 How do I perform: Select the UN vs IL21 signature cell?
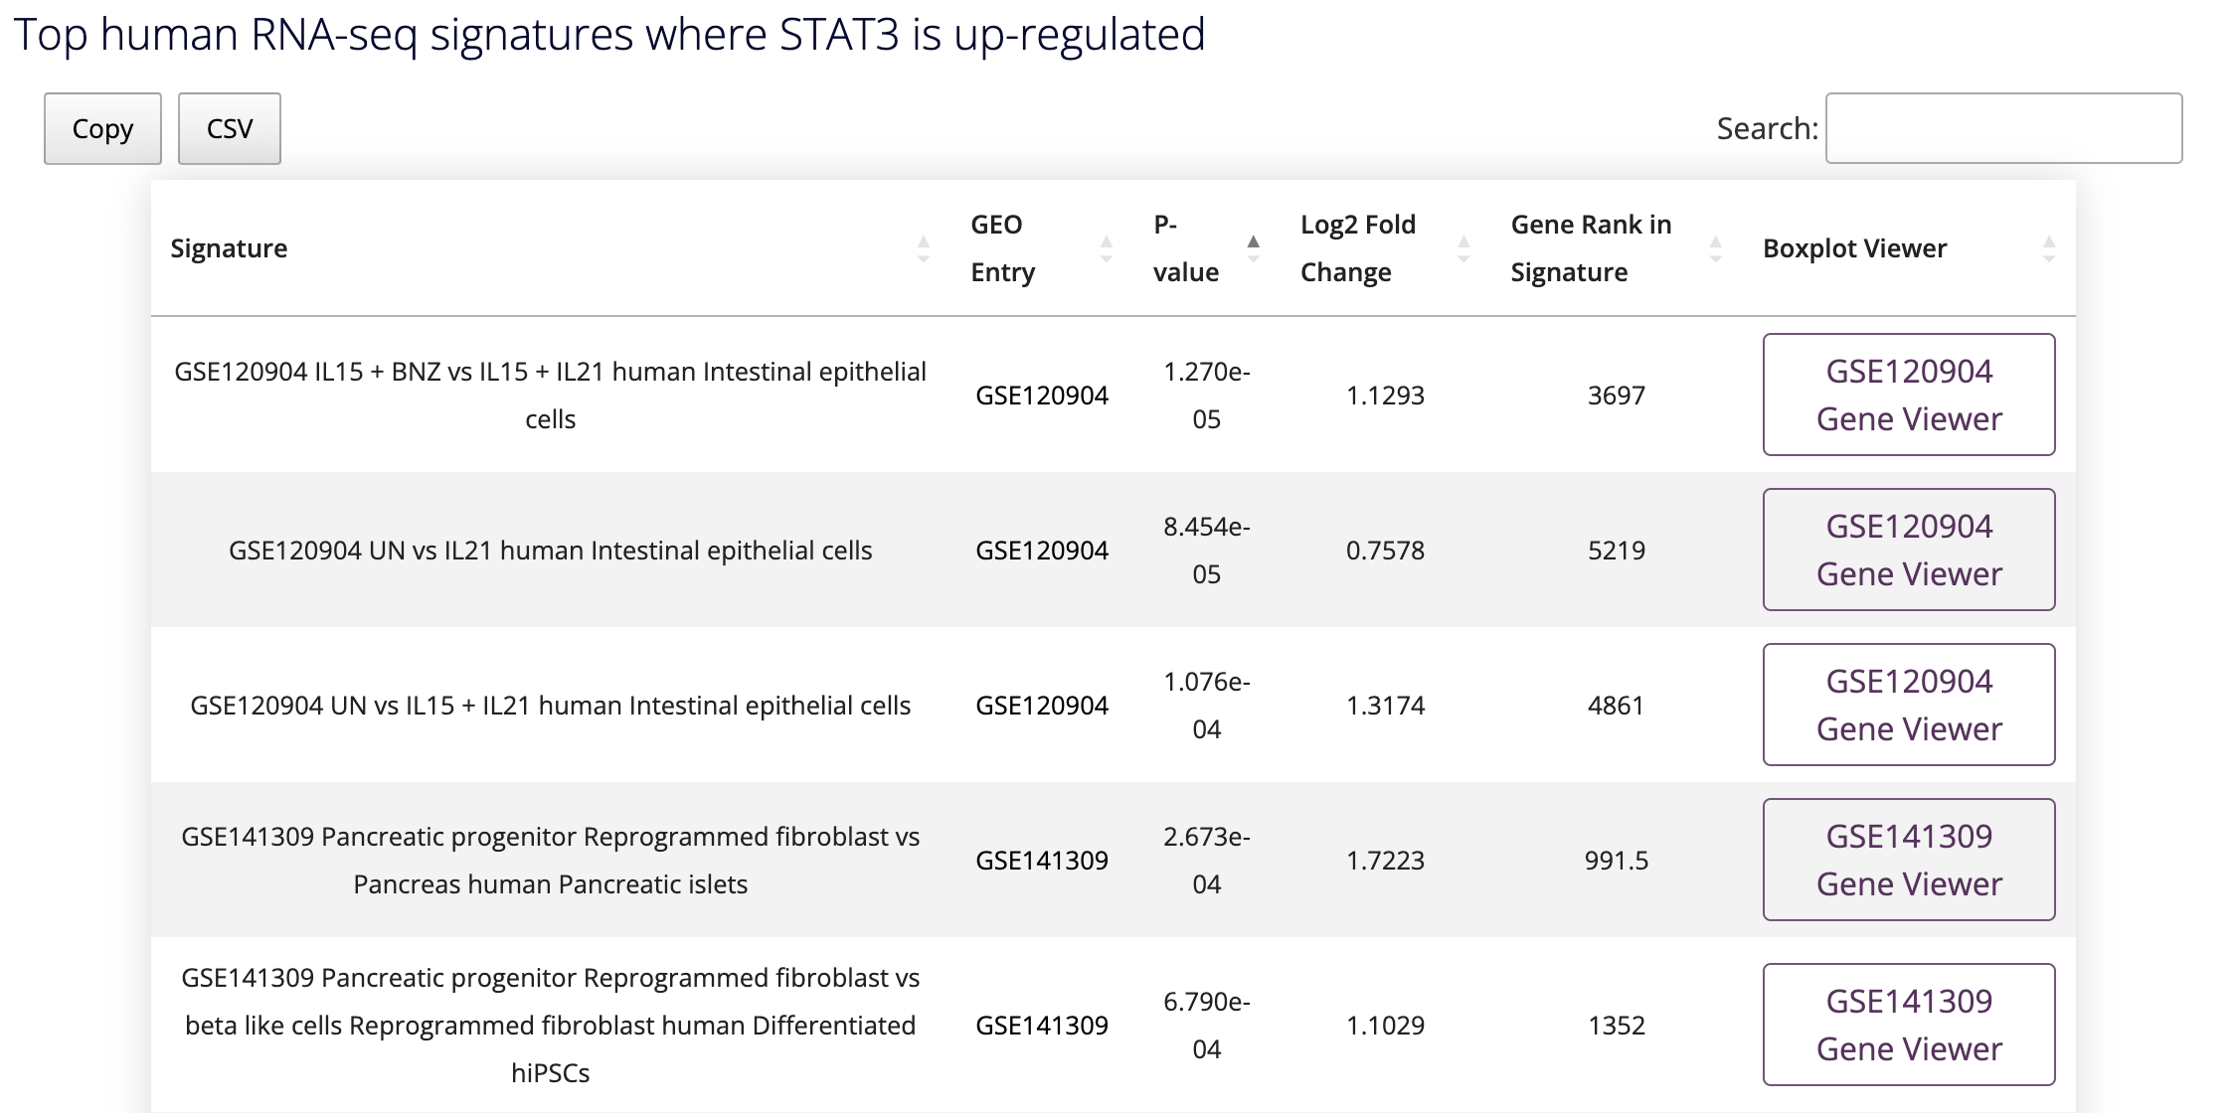coord(550,551)
